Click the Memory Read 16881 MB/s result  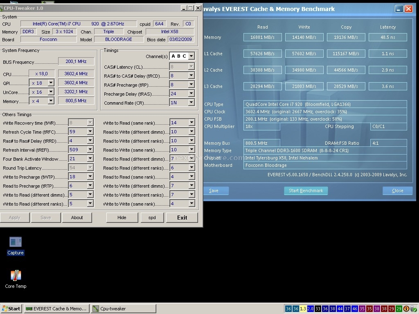click(262, 37)
